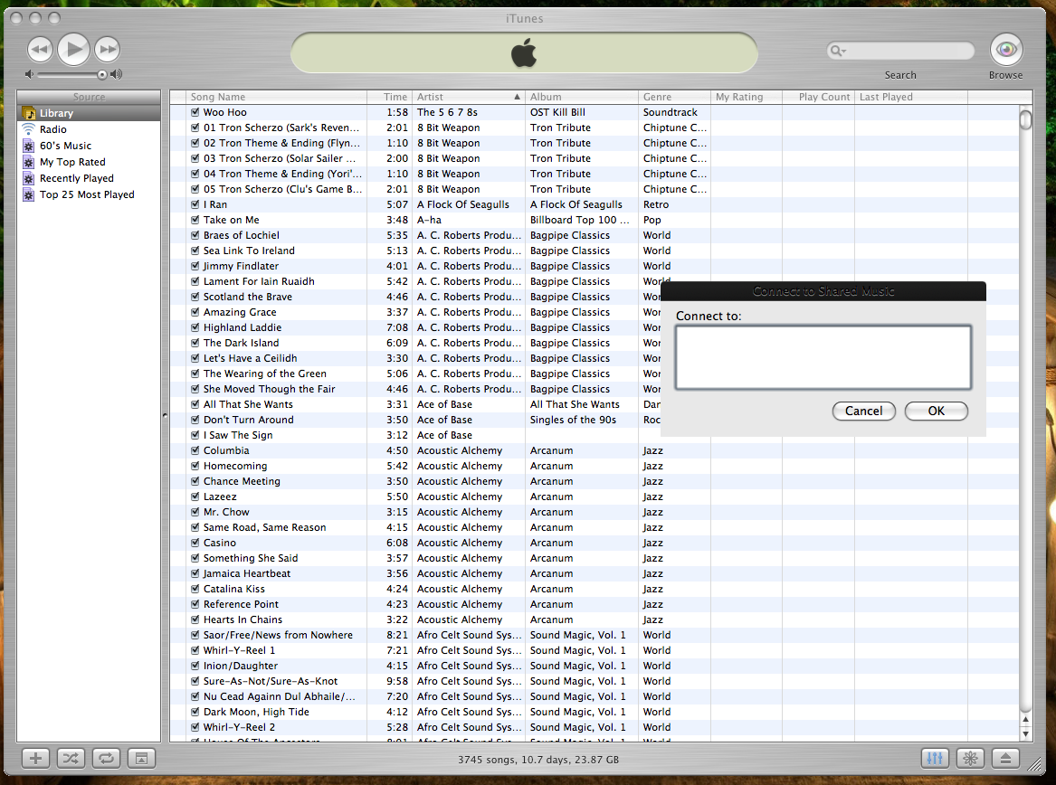
Task: Select the song Scotland the Brave
Action: [x=248, y=297]
